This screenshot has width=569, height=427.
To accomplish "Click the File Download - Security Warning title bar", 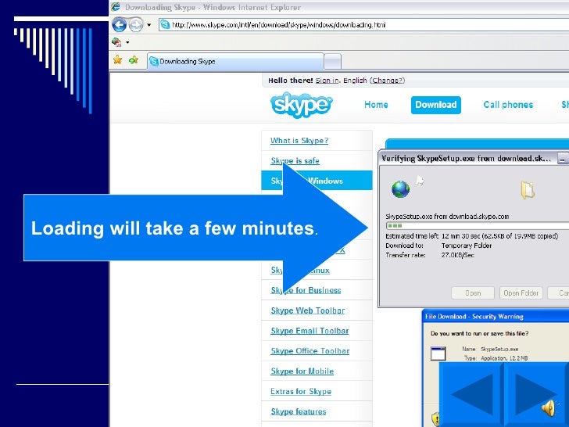I will point(496,317).
